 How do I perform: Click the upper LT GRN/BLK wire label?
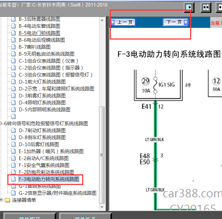click(x=154, y=140)
